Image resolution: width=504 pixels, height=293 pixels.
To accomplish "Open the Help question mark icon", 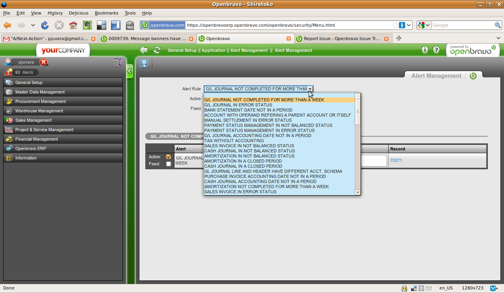I will point(436,50).
